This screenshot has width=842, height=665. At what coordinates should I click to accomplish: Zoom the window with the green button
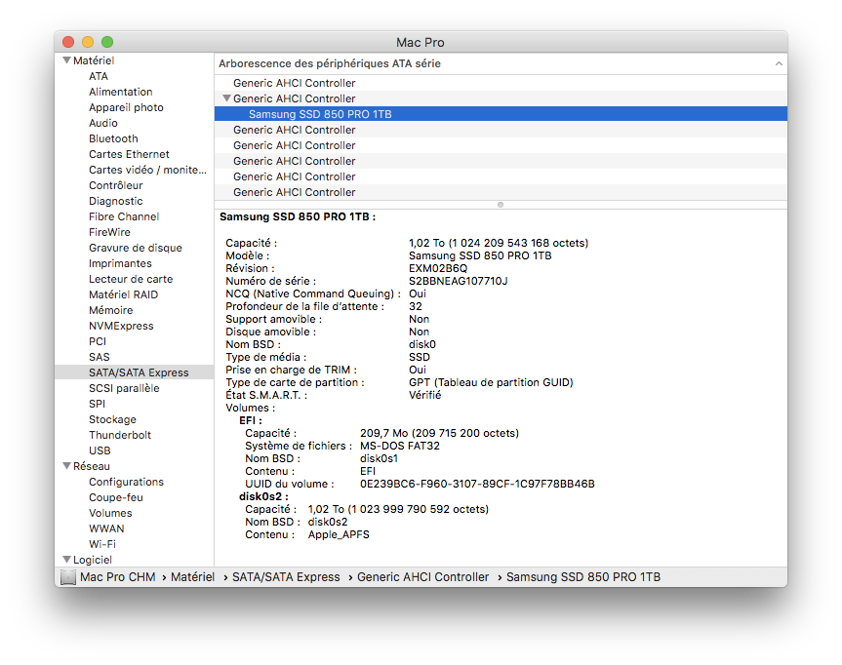point(107,42)
